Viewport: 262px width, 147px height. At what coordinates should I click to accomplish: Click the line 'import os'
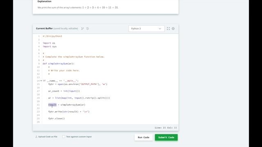coord(49,43)
